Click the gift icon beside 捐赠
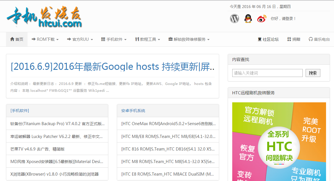 [x=289, y=39]
